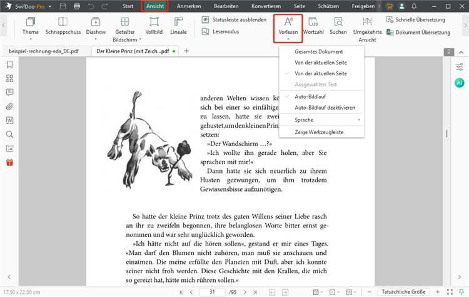The height and width of the screenshot is (297, 469).
Task: Open the properties sliders icon on right
Action: click(x=460, y=67)
